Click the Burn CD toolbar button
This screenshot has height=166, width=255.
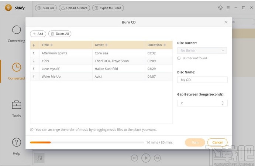(x=46, y=8)
